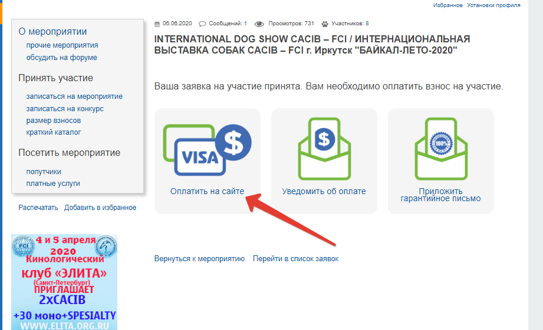Click 'Добавить в избранное' link

(x=100, y=208)
